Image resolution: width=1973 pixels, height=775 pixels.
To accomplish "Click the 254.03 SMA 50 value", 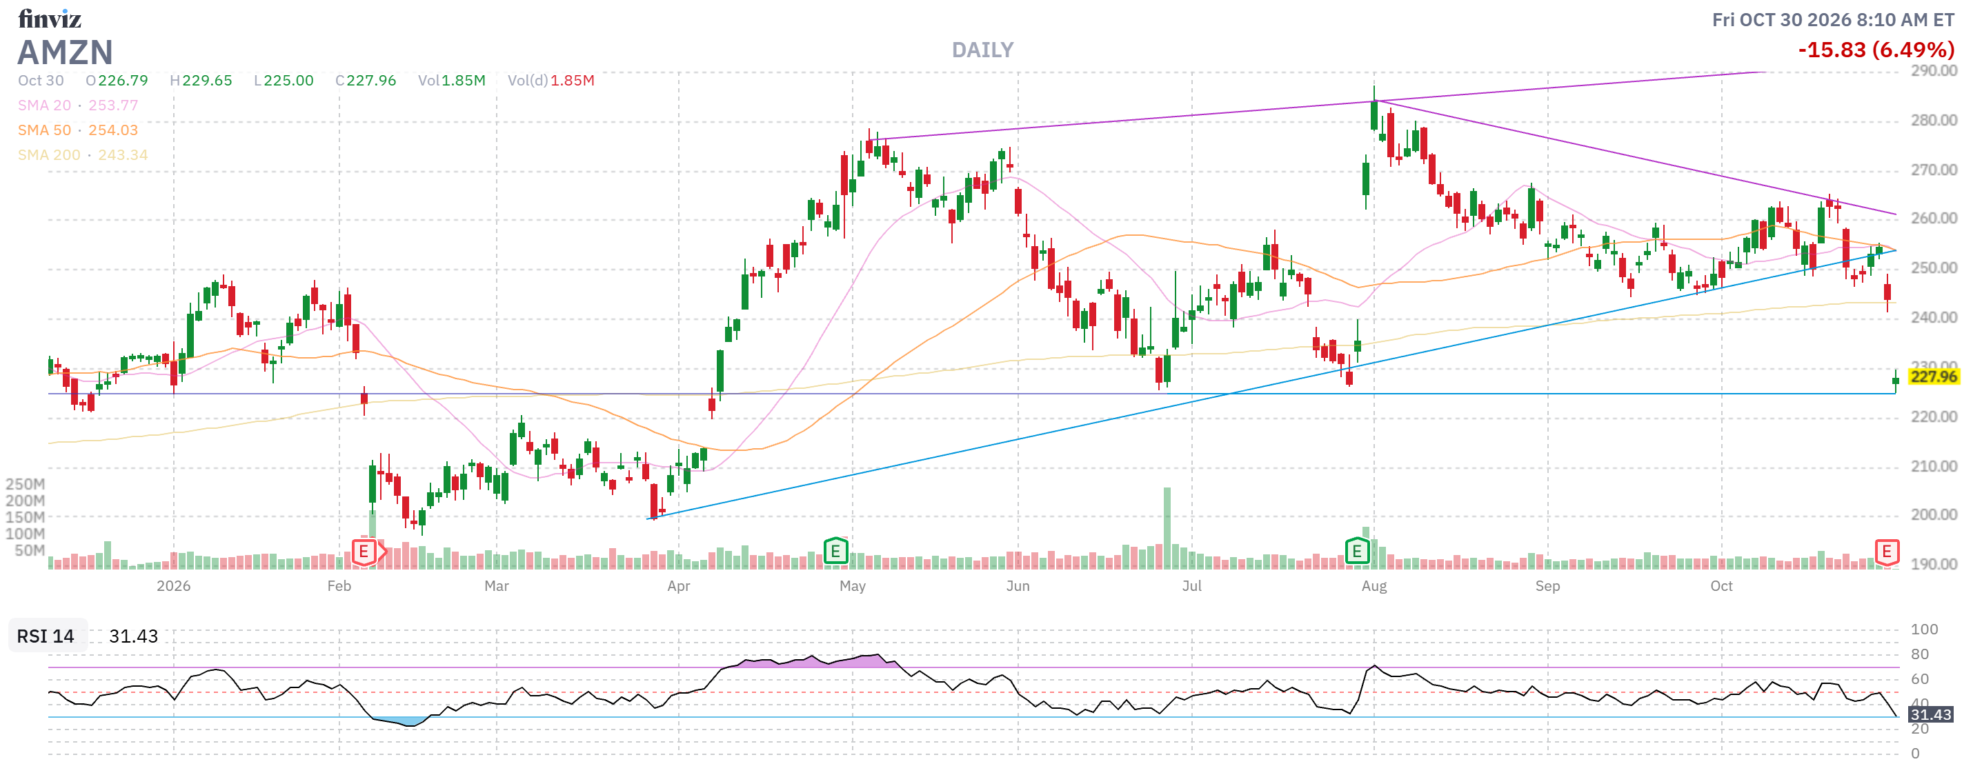I will pos(113,130).
